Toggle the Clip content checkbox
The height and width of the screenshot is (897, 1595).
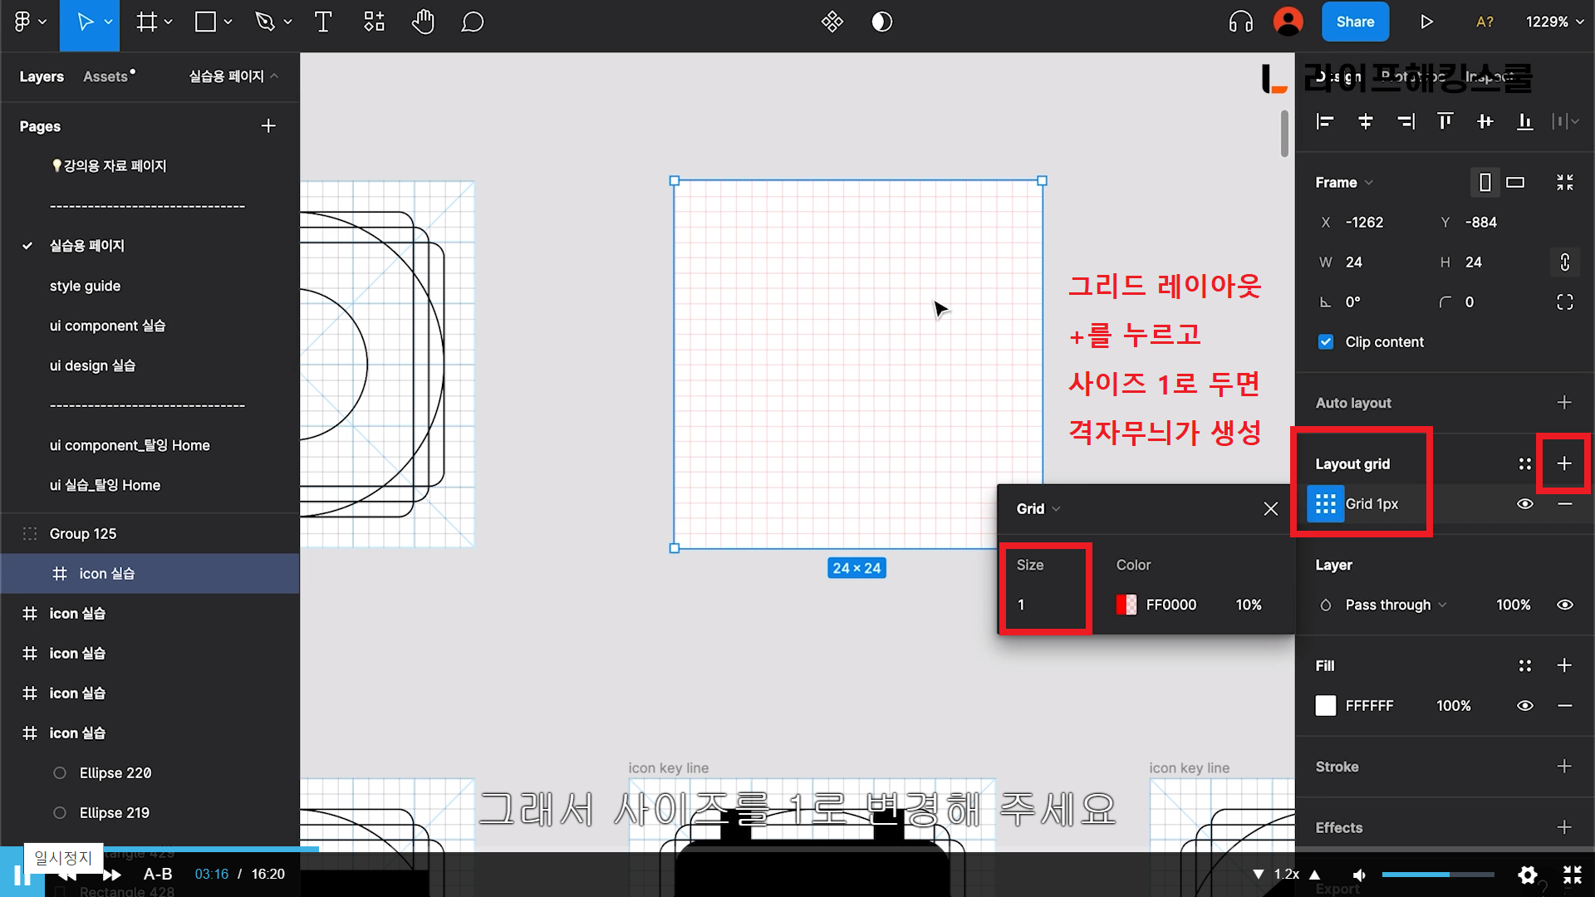[x=1326, y=342]
